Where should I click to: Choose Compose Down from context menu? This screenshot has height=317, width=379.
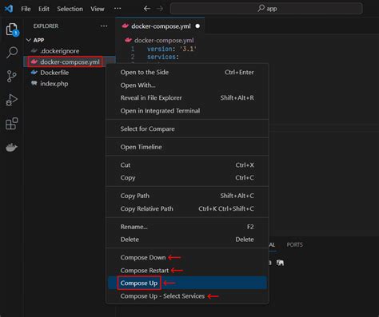(187, 257)
